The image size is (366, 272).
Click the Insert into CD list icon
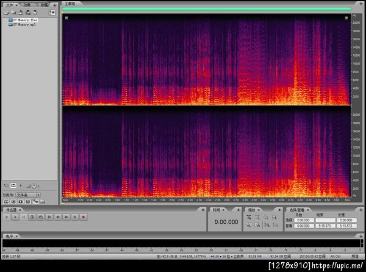click(x=28, y=13)
